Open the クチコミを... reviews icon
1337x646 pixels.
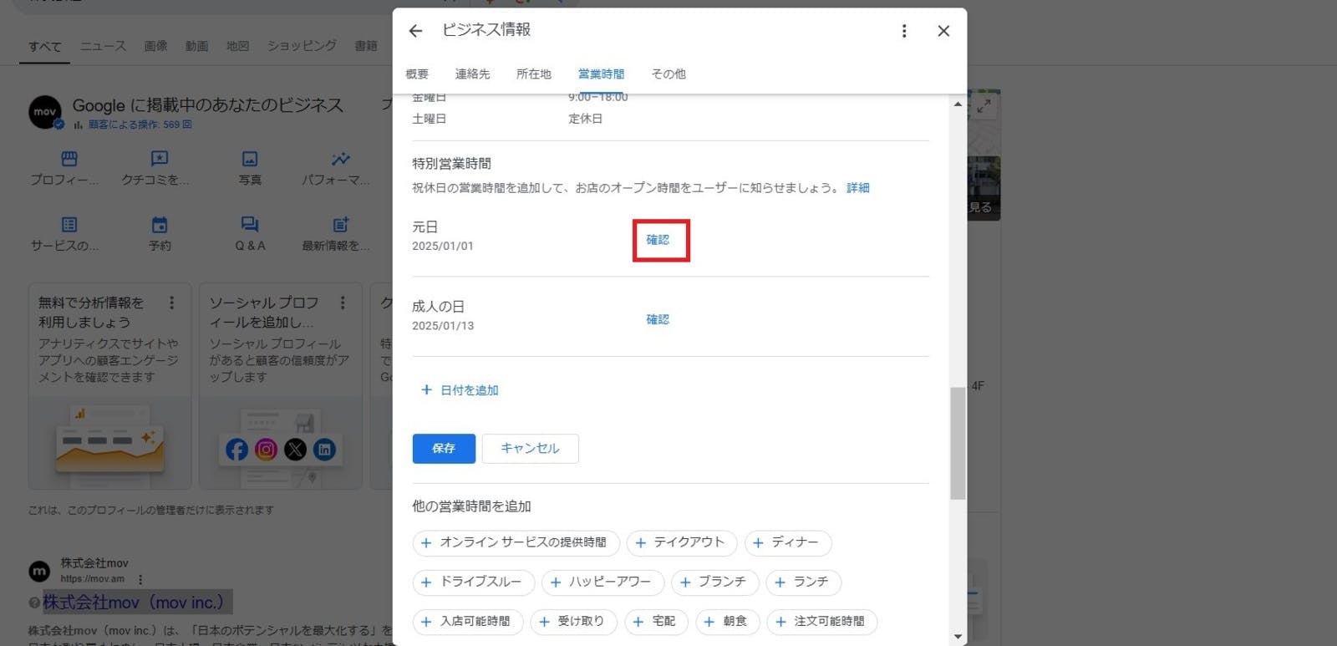(160, 159)
